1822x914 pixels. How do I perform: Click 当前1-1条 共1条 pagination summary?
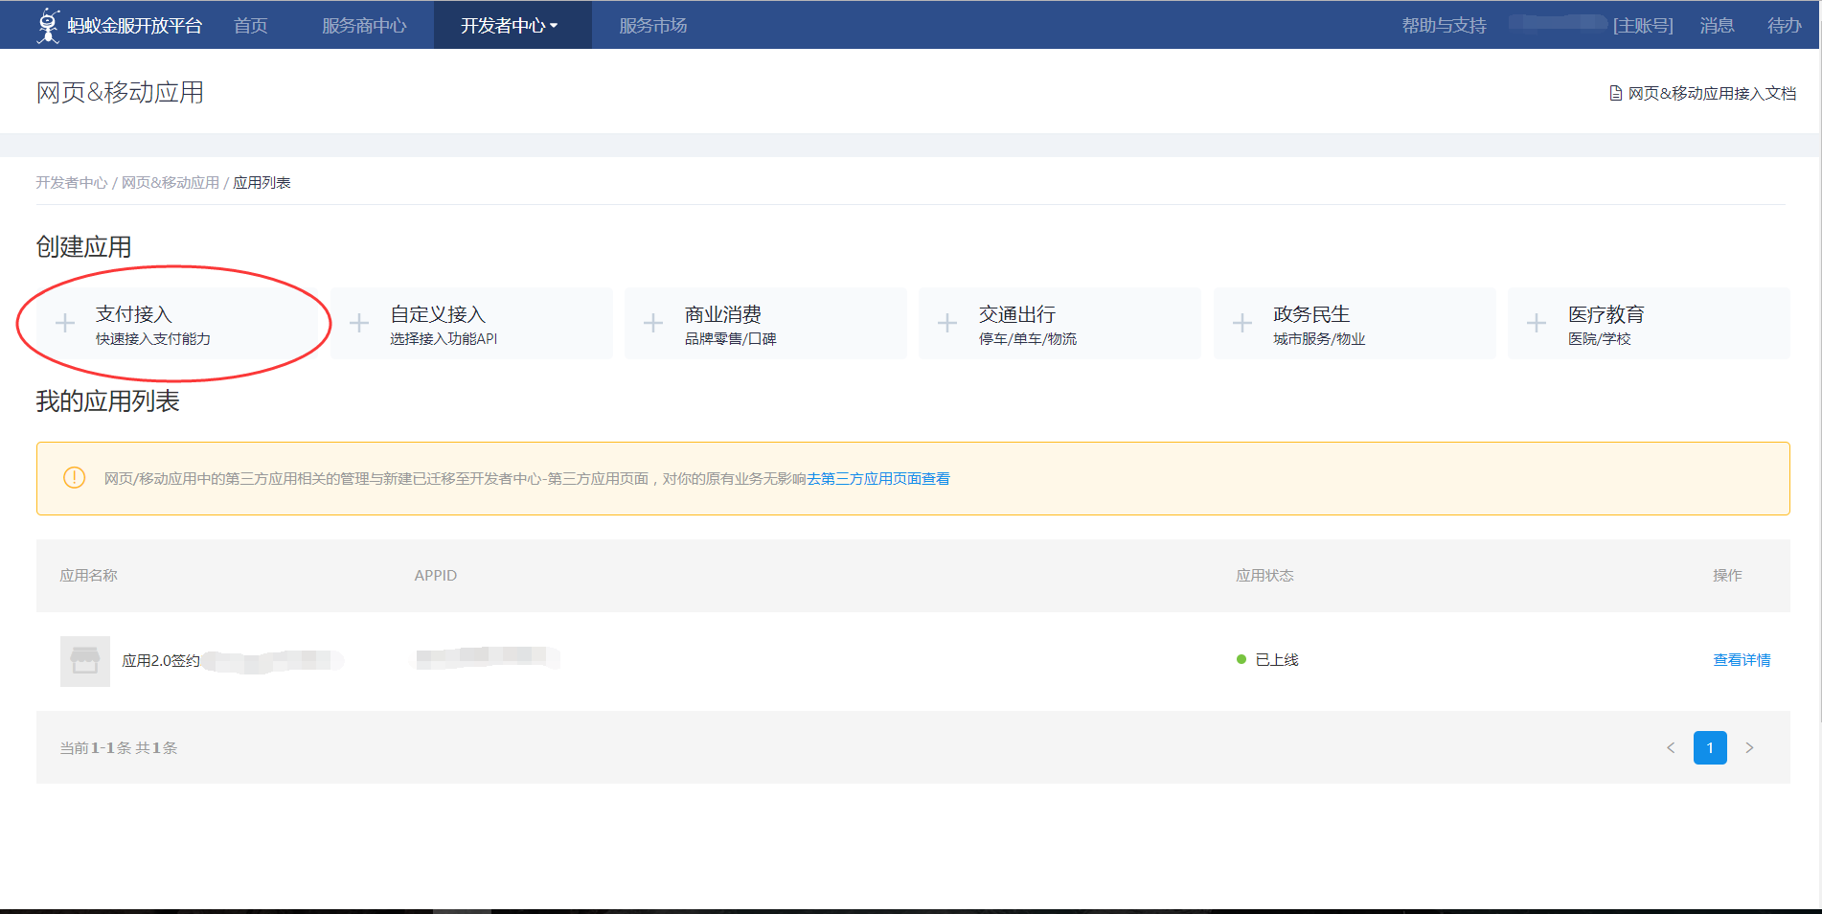[x=119, y=747]
